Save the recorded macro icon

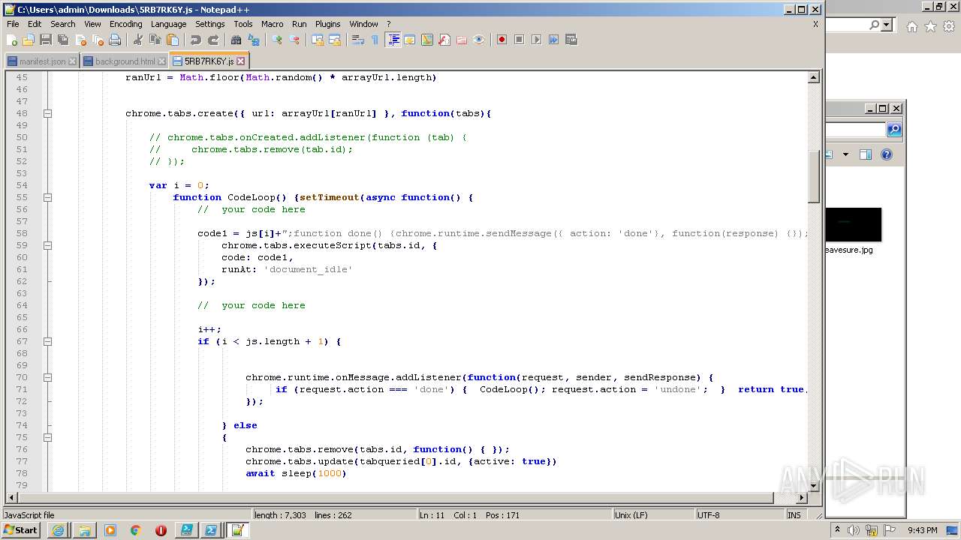[x=571, y=40]
